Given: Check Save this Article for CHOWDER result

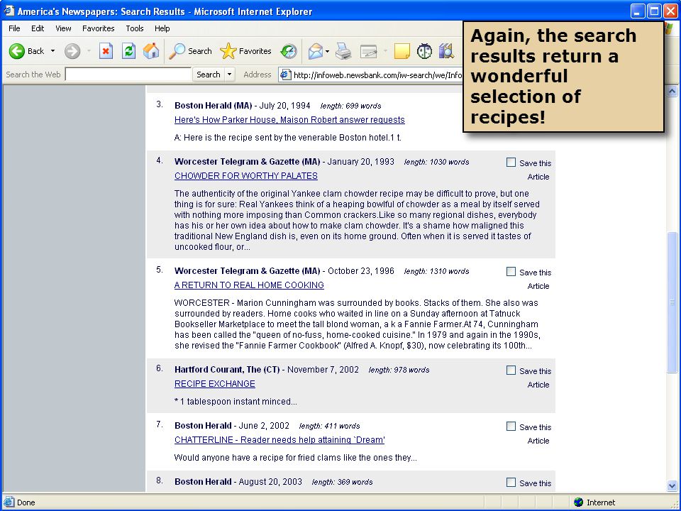Looking at the screenshot, I should pyautogui.click(x=511, y=163).
